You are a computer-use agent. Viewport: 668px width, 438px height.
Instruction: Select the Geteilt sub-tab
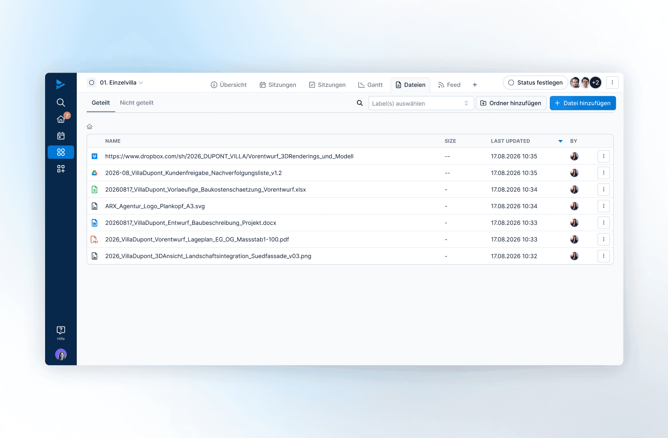coord(101,103)
